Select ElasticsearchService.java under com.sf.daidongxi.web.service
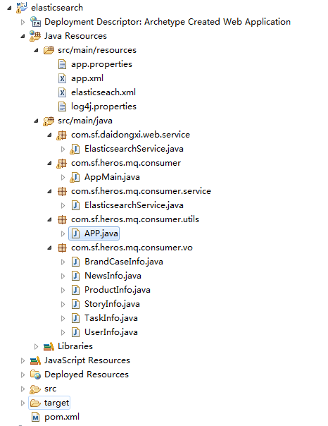Image resolution: width=328 pixels, height=426 pixels. 134,149
